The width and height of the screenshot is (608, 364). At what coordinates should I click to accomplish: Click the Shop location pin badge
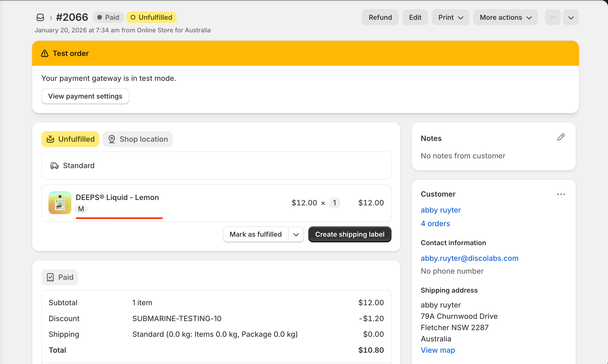click(x=138, y=139)
